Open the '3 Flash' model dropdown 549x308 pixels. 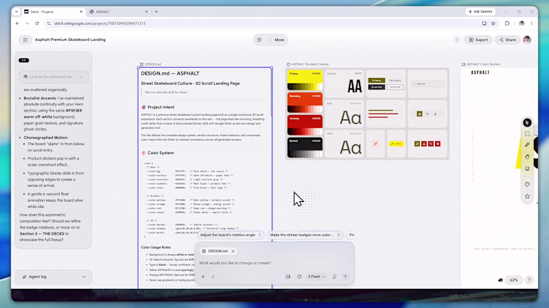tap(316, 277)
